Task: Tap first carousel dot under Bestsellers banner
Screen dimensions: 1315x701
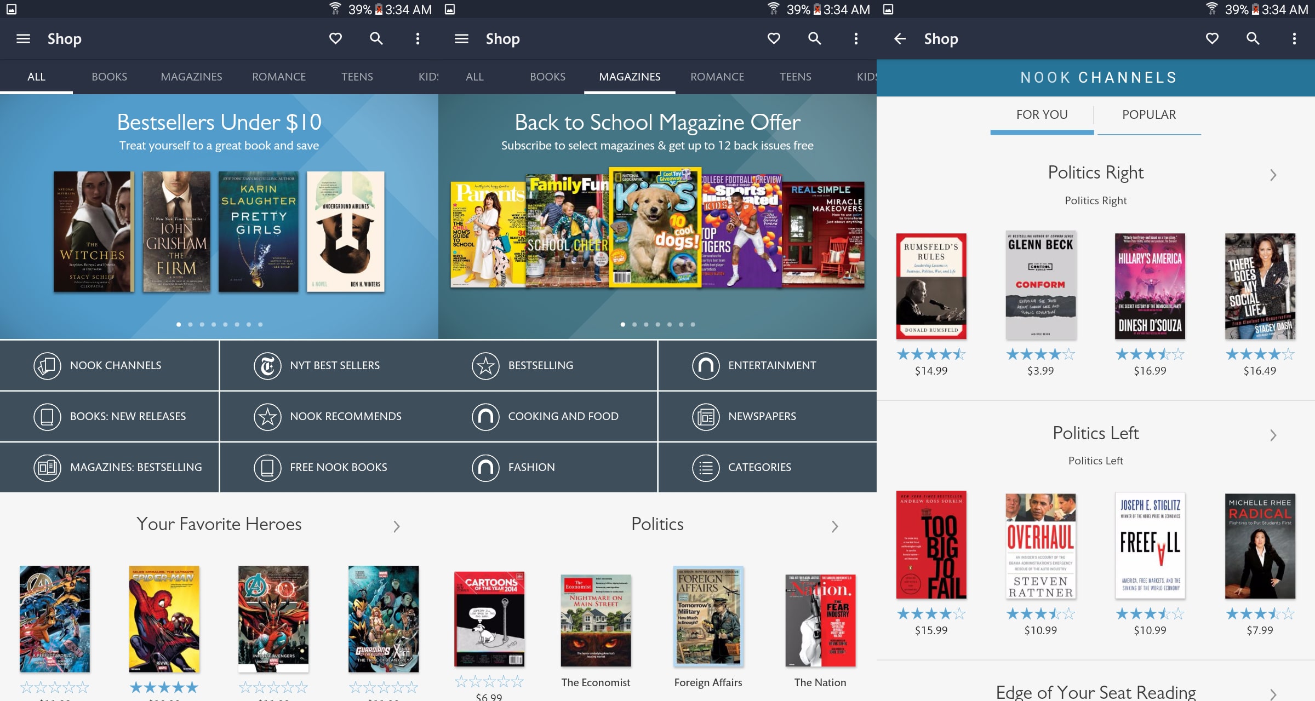Action: coord(179,324)
